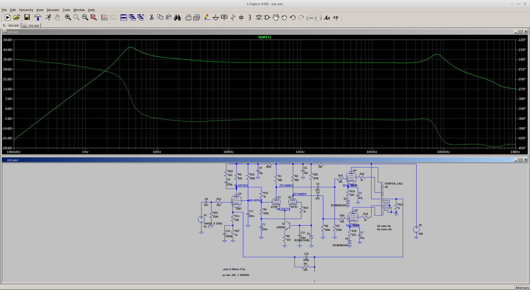Click the Print icon
Image resolution: width=530 pixels, height=290 pixels.
tap(188, 18)
